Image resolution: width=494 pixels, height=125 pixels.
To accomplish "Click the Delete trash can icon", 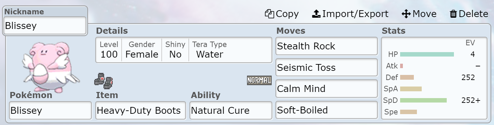I will [453, 14].
